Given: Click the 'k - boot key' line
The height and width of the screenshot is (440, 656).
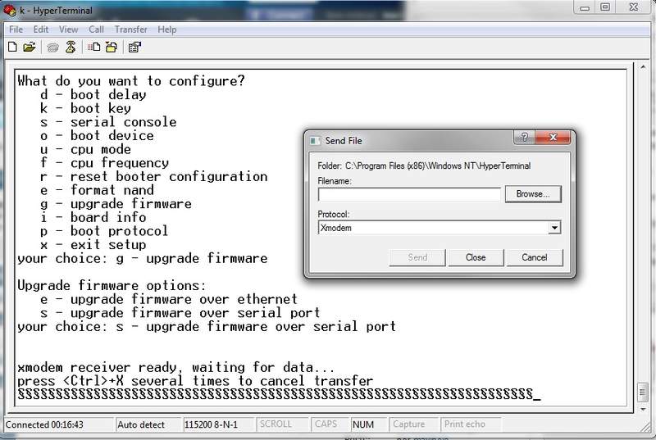Looking at the screenshot, I should coord(85,109).
